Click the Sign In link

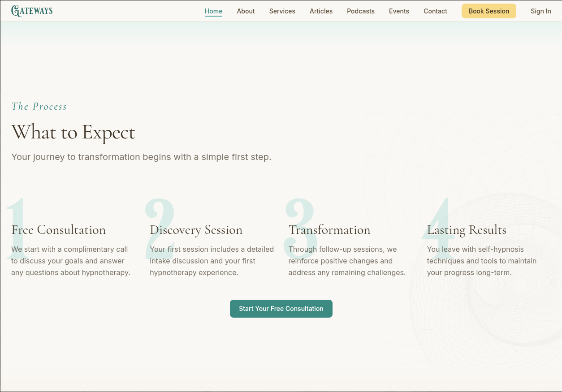(540, 11)
